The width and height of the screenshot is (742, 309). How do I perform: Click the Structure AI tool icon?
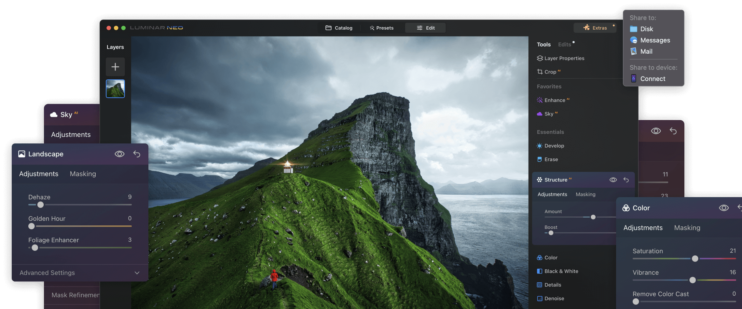point(540,180)
